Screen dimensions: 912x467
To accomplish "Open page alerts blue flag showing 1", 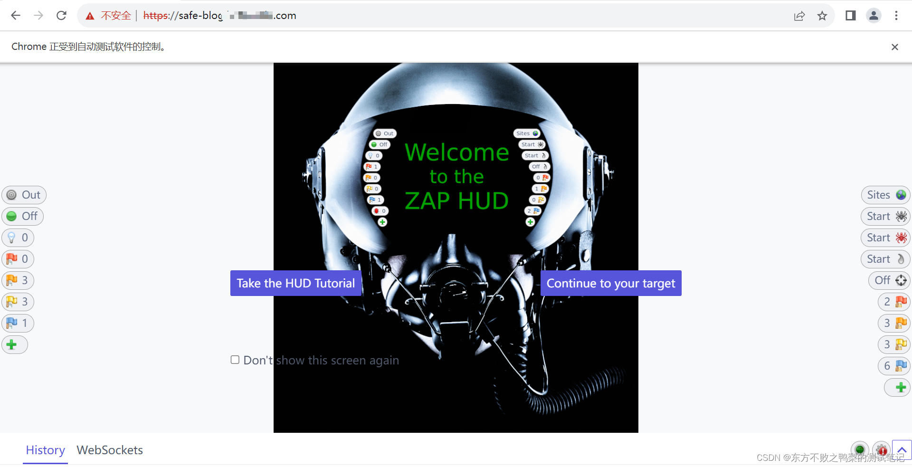I will 18,323.
